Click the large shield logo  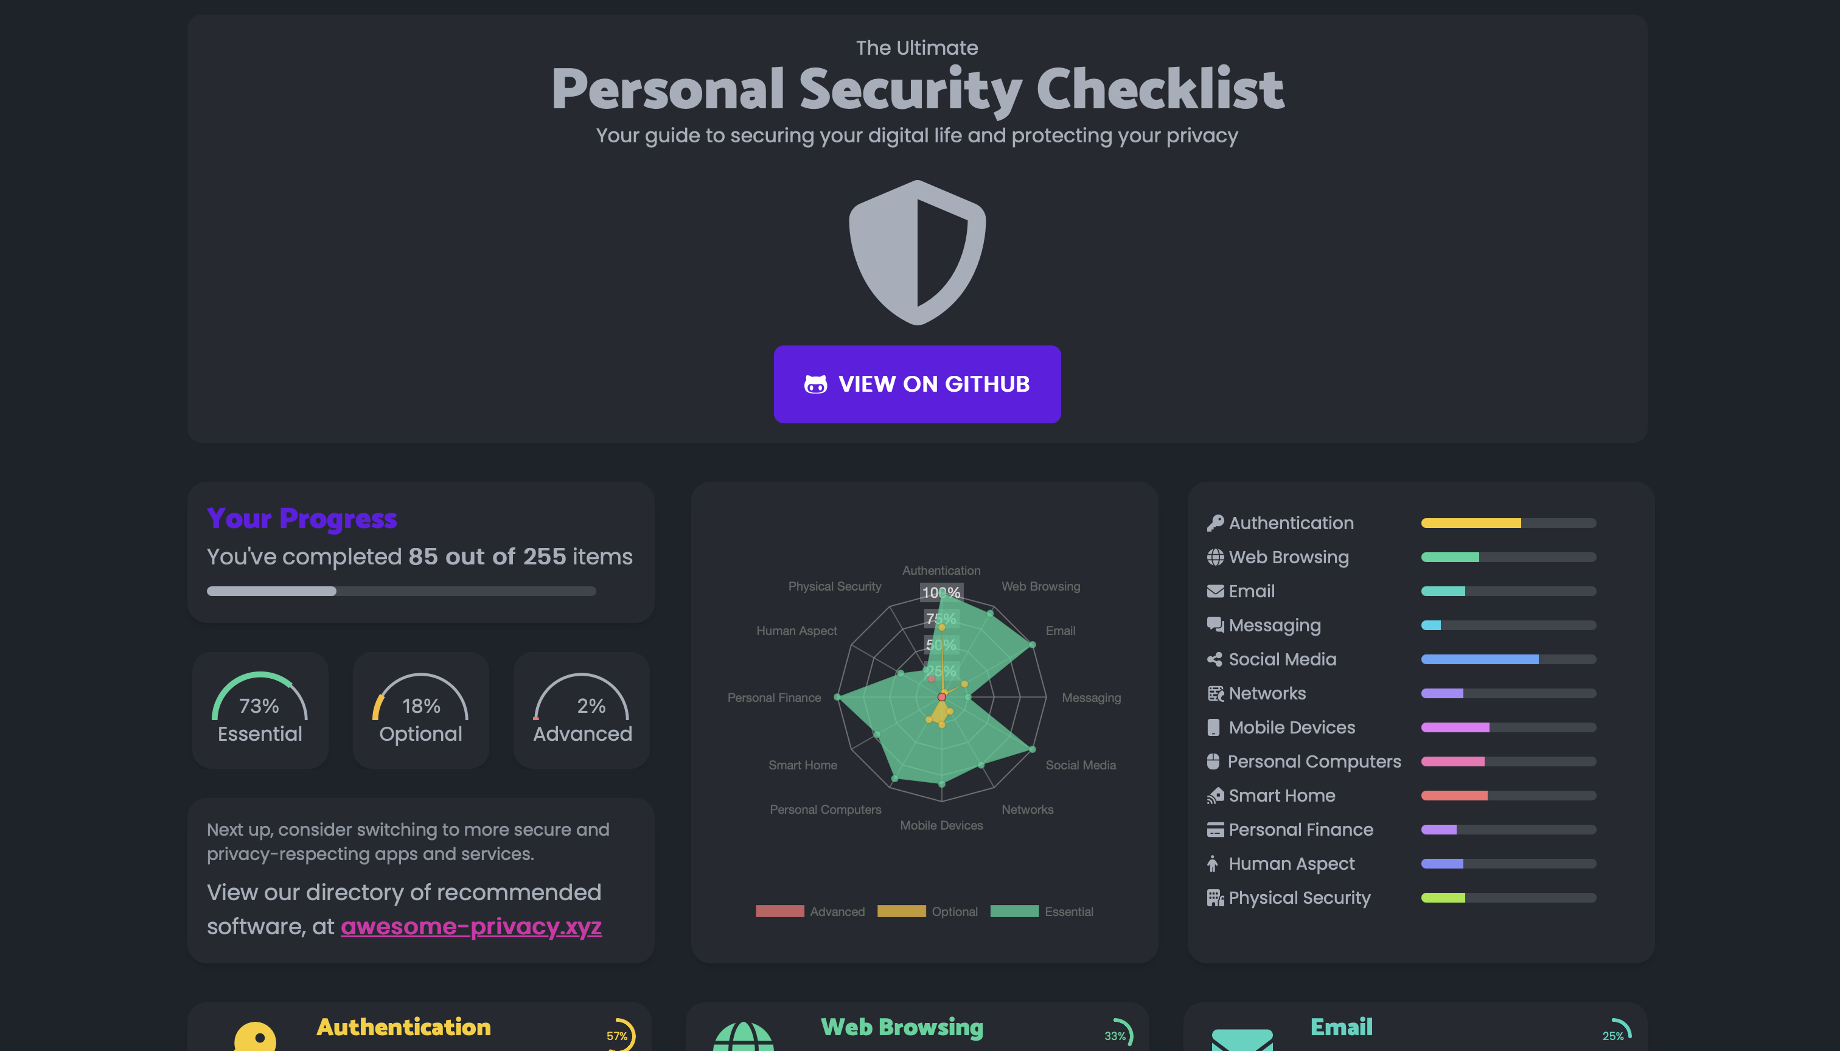coord(917,252)
